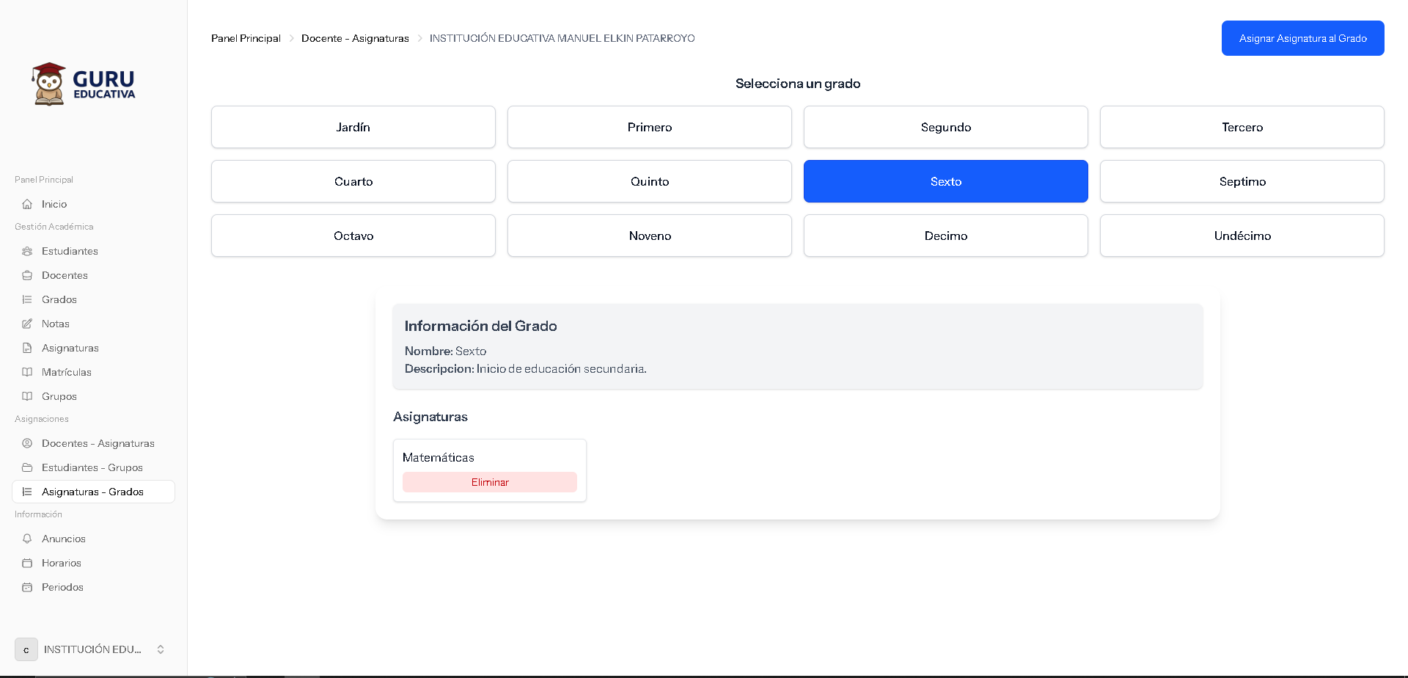Go to Periodos in sidebar
1408x678 pixels.
tap(62, 587)
